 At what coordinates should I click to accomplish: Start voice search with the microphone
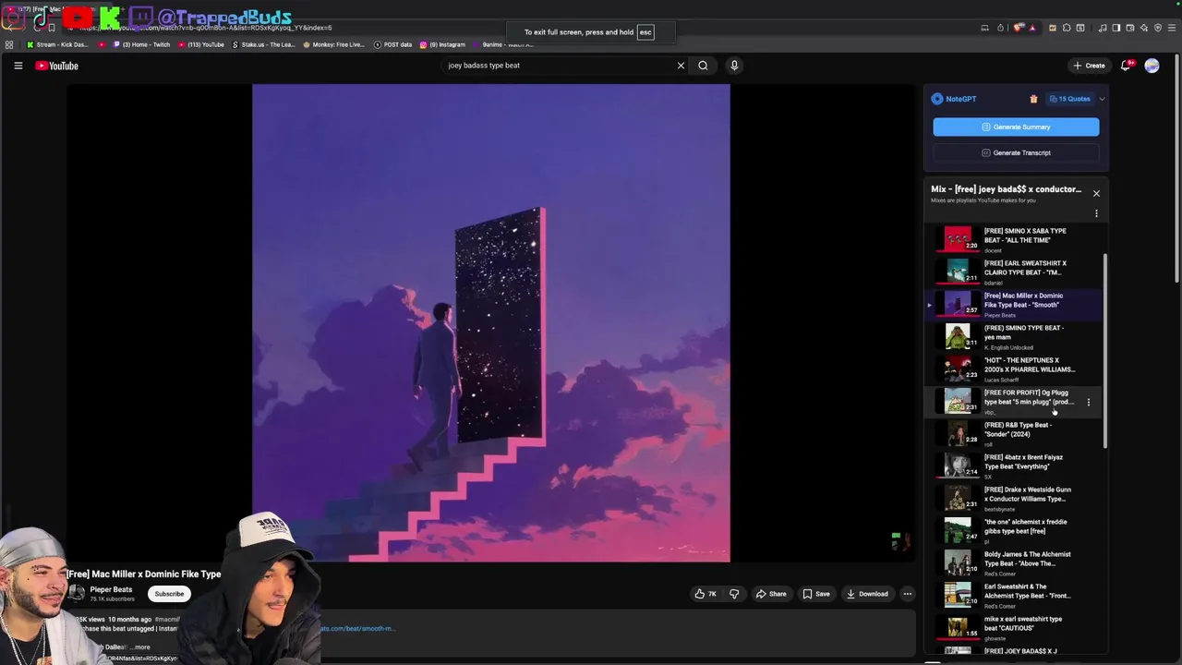tap(734, 66)
